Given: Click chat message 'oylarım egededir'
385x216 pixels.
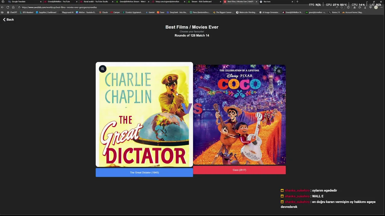Looking at the screenshot, I should (x=325, y=190).
